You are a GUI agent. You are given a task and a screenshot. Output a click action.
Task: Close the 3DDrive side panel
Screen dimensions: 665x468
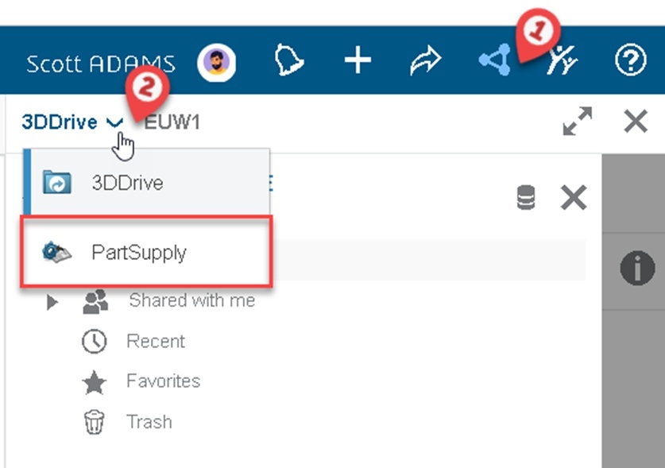(636, 122)
